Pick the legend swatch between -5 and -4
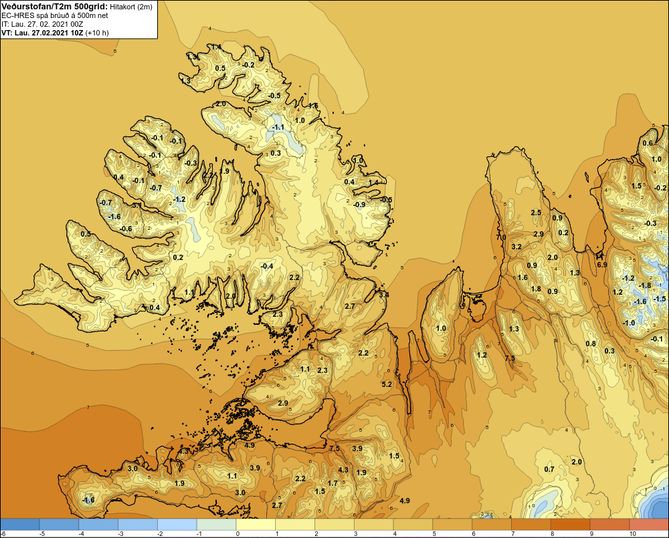 coord(59,524)
